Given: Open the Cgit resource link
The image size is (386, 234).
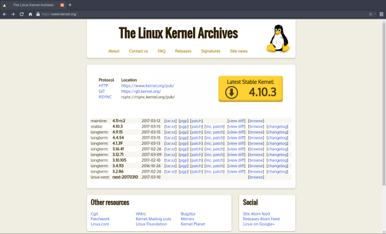Looking at the screenshot, I should pos(94,214).
